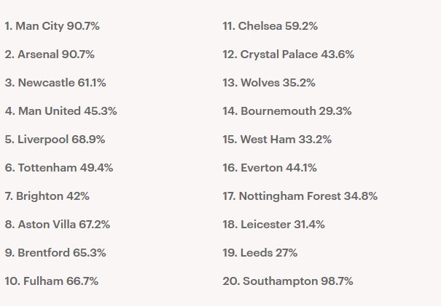Select the Bournemouth 29.3% entry
The image size is (441, 306).
point(287,111)
